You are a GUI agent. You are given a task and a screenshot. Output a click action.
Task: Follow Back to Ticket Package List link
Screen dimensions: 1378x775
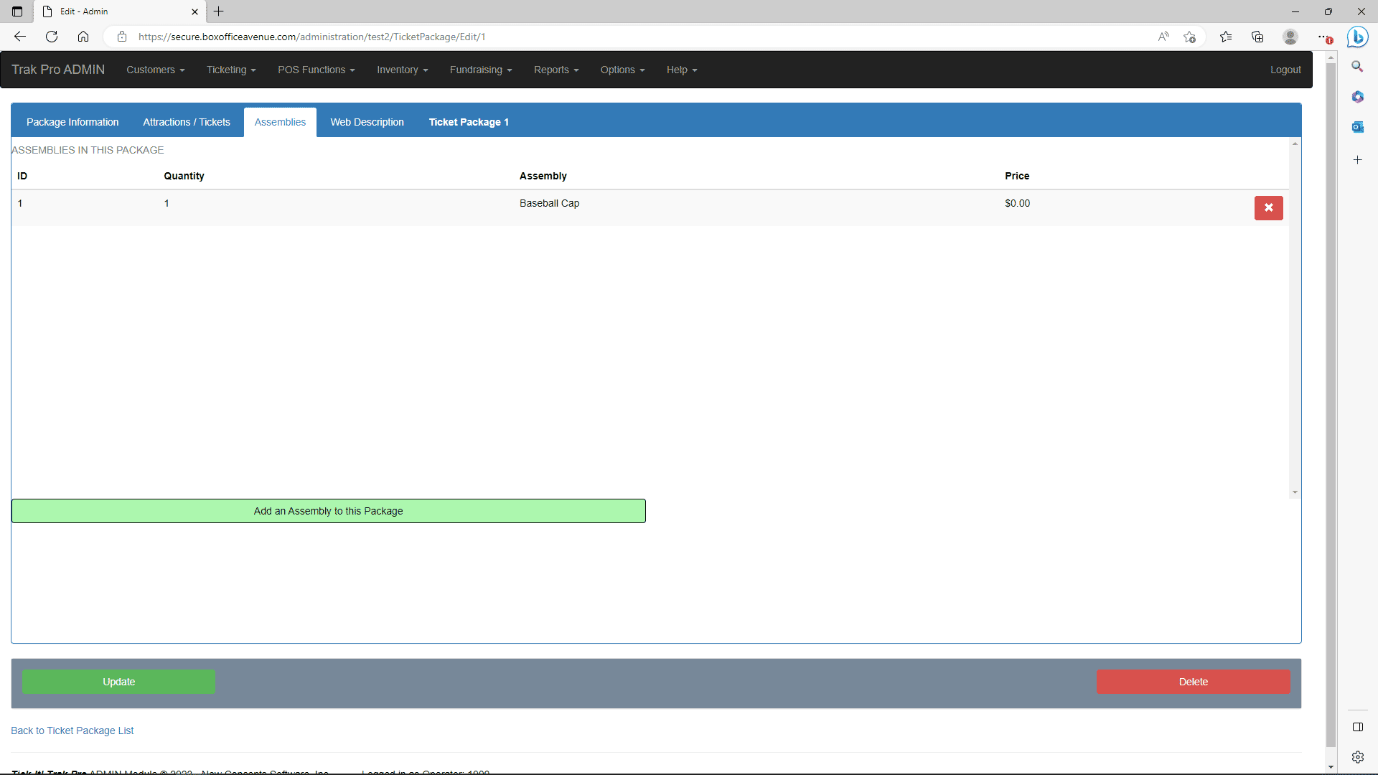(72, 731)
